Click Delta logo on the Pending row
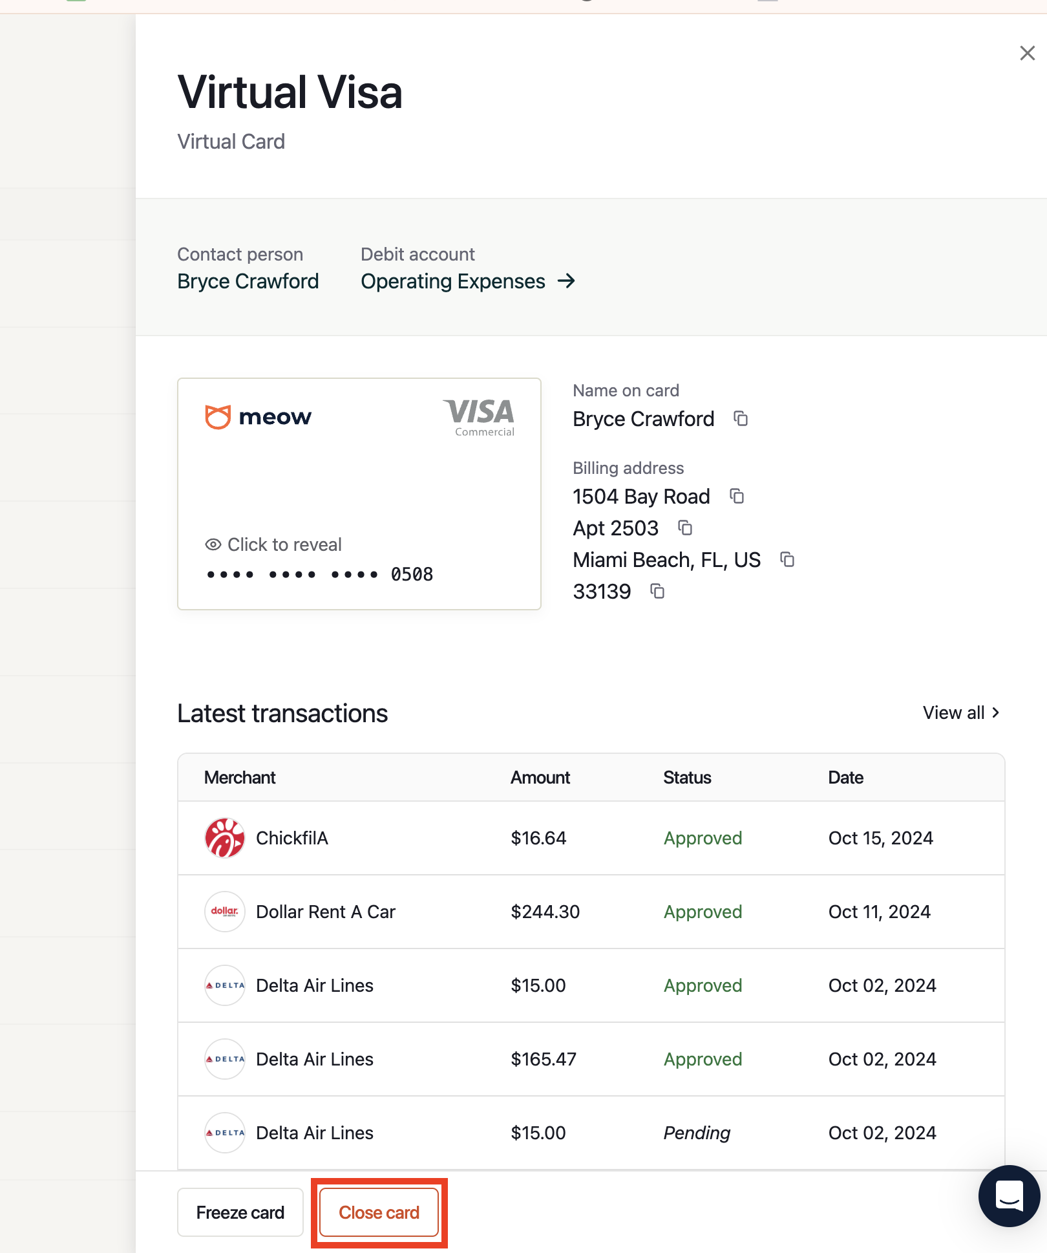Image resolution: width=1047 pixels, height=1253 pixels. [225, 1133]
